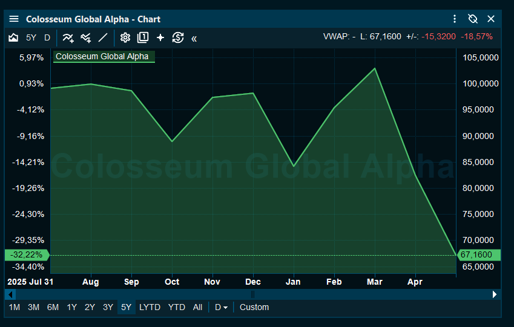Click the 100,0000 price axis label
The height and width of the screenshot is (327, 514).
click(480, 84)
